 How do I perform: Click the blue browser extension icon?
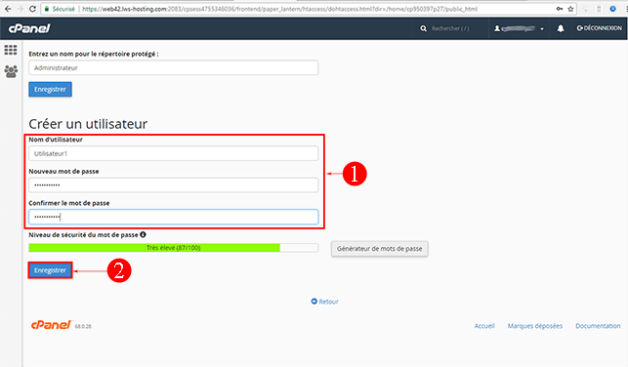pos(612,9)
